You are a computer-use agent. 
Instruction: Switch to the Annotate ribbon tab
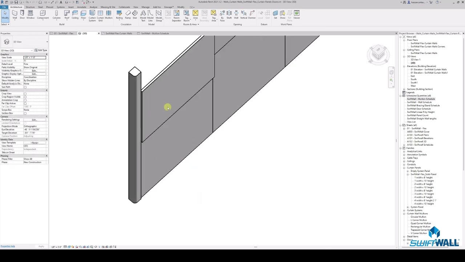(x=81, y=7)
